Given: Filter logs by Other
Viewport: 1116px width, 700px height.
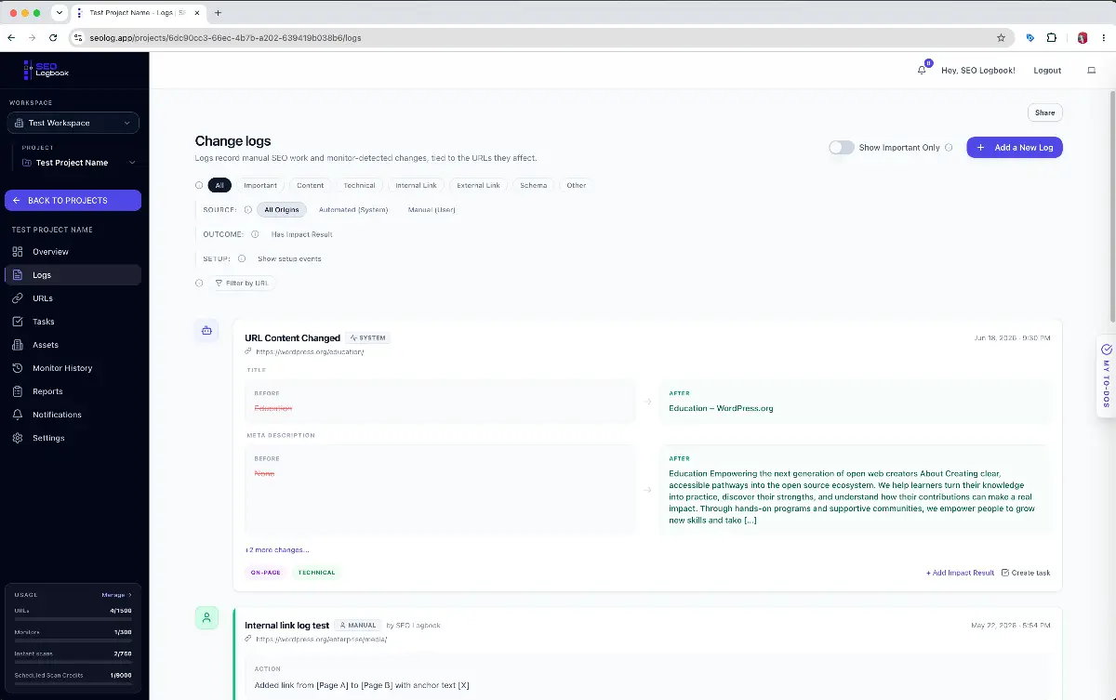Looking at the screenshot, I should click(x=577, y=185).
